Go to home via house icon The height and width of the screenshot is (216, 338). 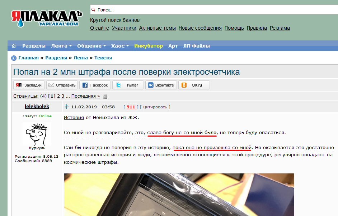[14, 46]
